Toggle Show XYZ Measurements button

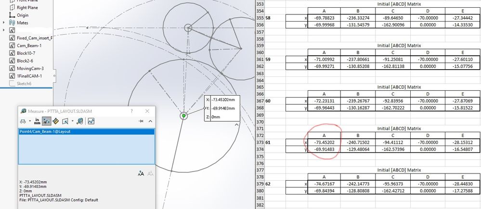[46, 121]
